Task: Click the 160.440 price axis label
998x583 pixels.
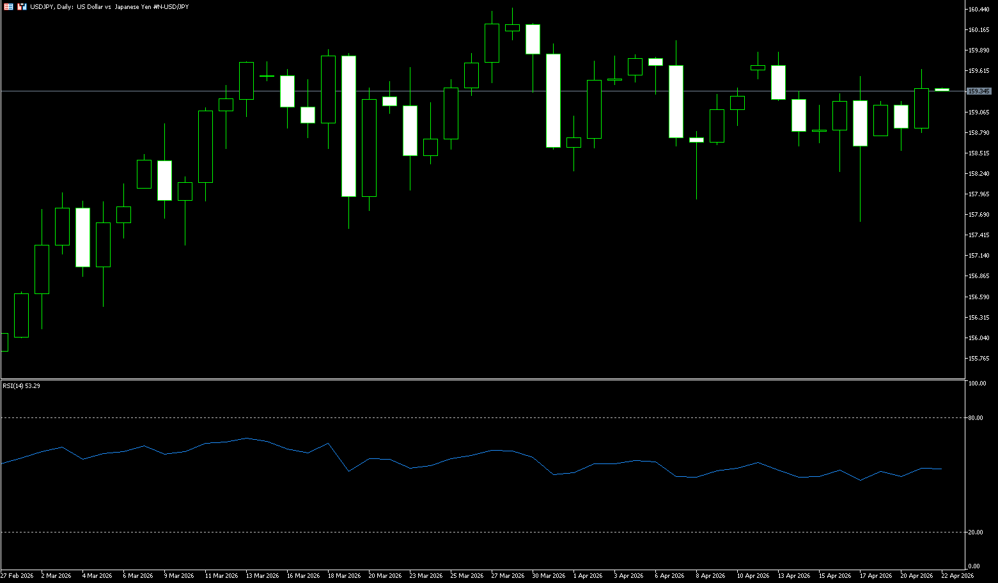Action: (x=979, y=10)
